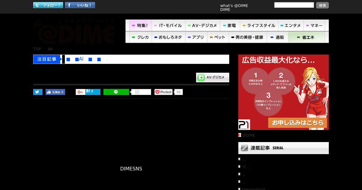Viewport: 362px width, 190px height.
Task: Share via green LINE button
Action: point(116,92)
